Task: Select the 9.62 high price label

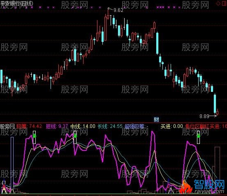Action: point(118,10)
